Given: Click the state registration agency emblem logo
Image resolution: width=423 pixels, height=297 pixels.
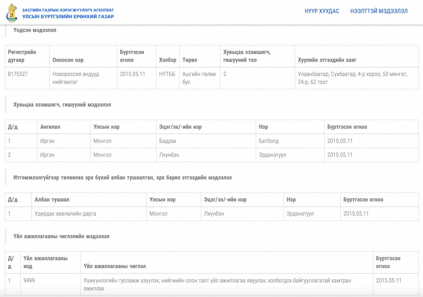Looking at the screenshot, I should click(12, 13).
